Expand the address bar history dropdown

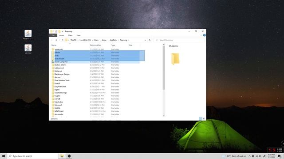click(x=145, y=40)
